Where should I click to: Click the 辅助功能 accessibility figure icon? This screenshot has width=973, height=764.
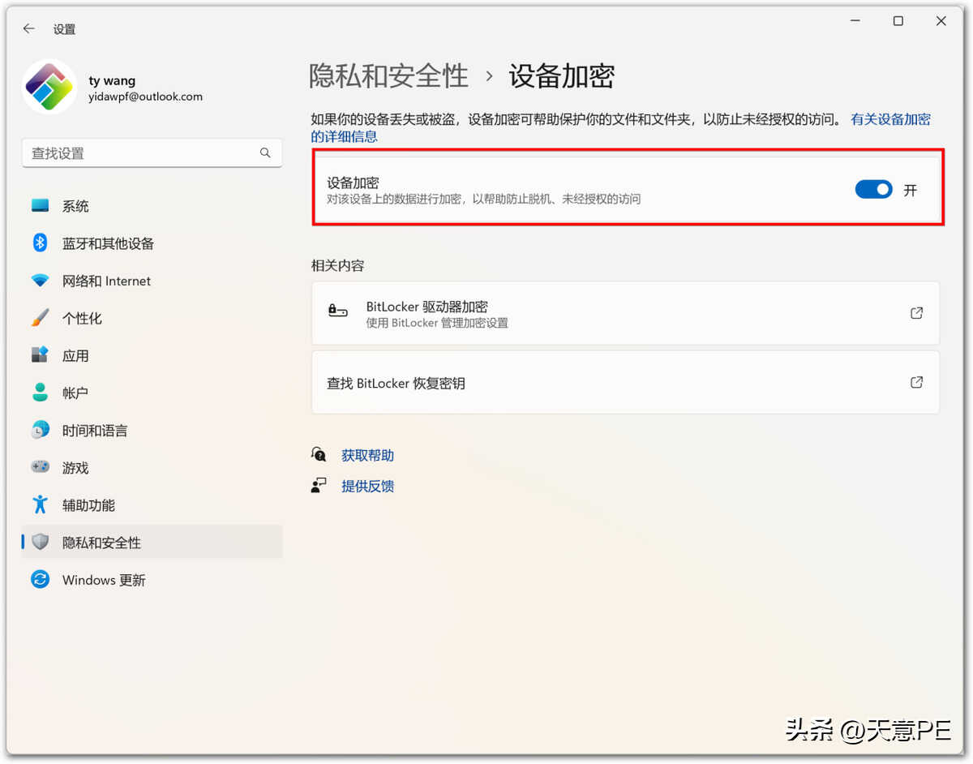pos(40,504)
